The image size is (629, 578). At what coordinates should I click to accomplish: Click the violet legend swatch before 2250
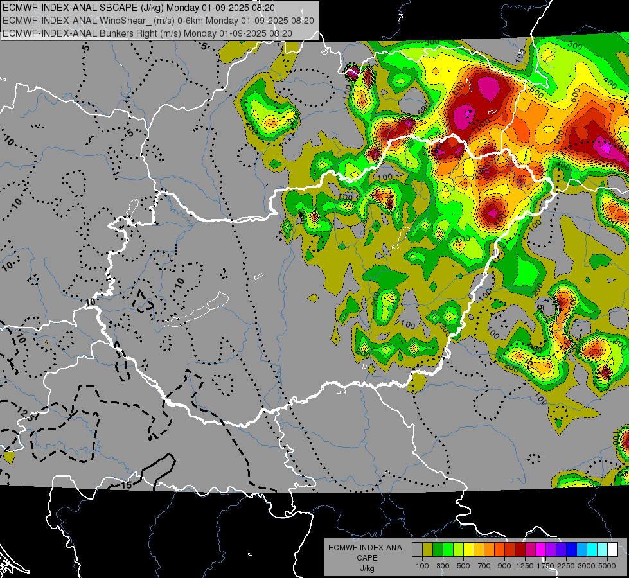(x=561, y=550)
